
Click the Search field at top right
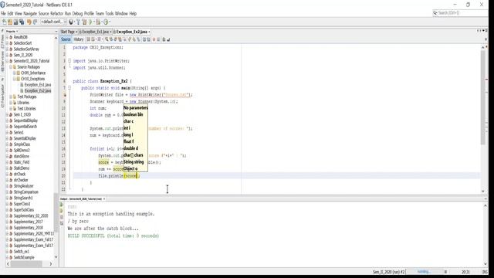pyautogui.click(x=460, y=13)
